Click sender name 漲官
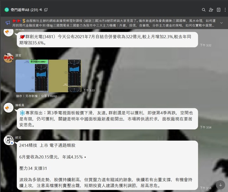Viewport: 228px width, 192px height. point(18,55)
